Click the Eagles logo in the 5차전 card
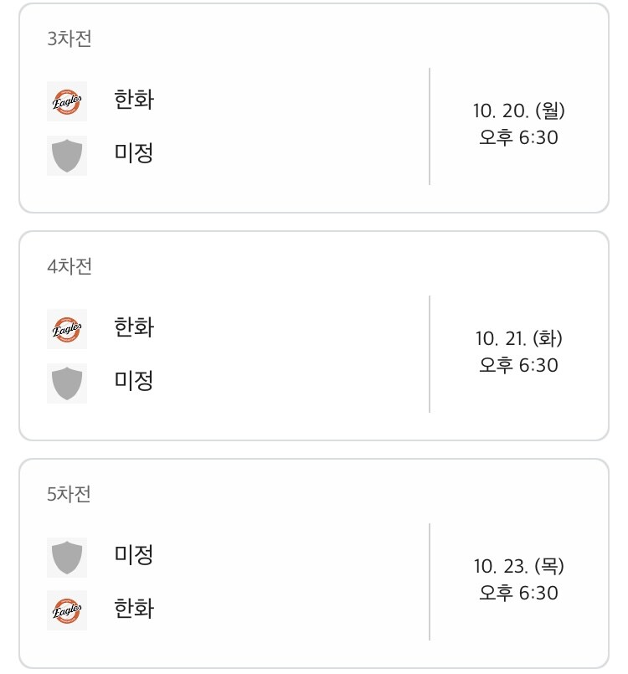Image resolution: width=628 pixels, height=674 pixels. pos(67,610)
